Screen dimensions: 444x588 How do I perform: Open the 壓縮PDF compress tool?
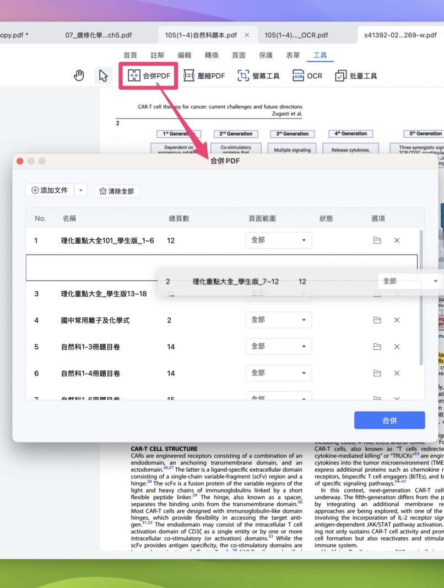click(x=204, y=76)
